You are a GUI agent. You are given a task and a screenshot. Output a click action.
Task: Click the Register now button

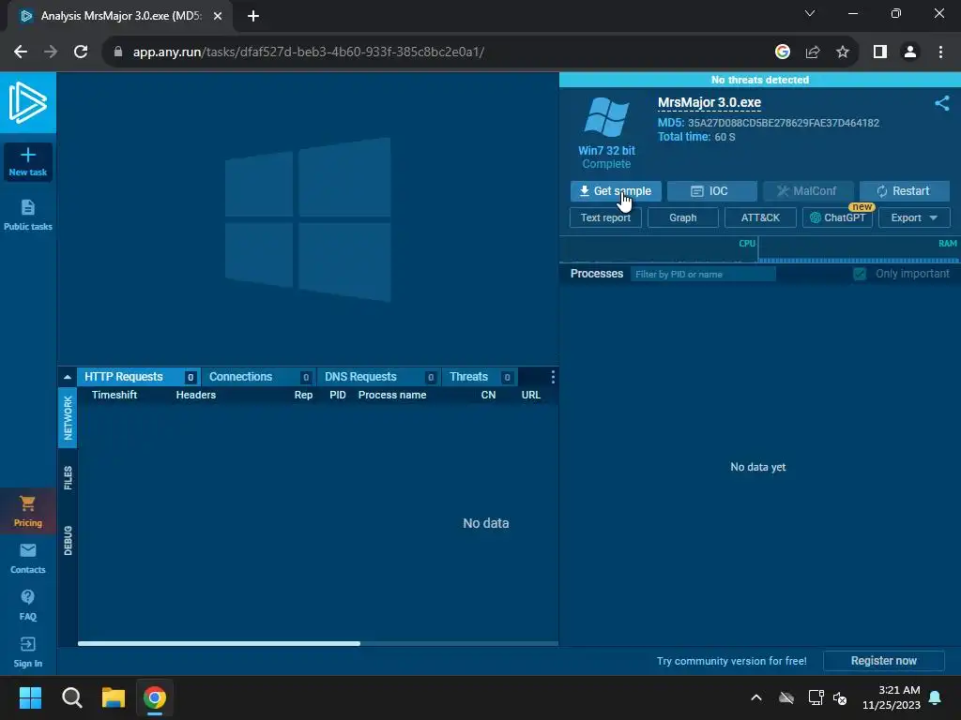click(883, 661)
